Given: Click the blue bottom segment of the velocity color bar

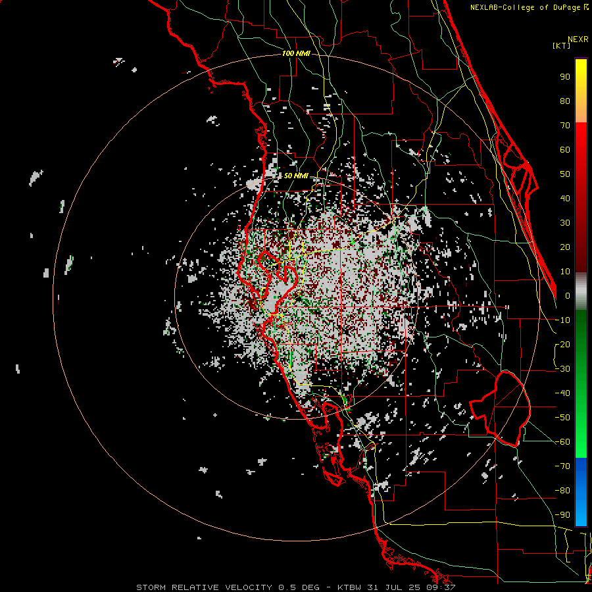Looking at the screenshot, I should 581,492.
